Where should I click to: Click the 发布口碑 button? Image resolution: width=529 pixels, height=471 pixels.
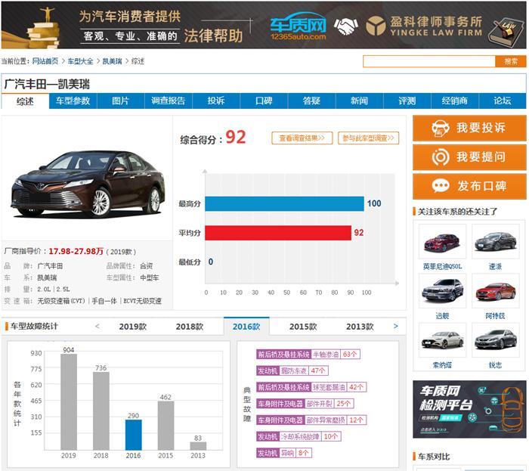(469, 186)
